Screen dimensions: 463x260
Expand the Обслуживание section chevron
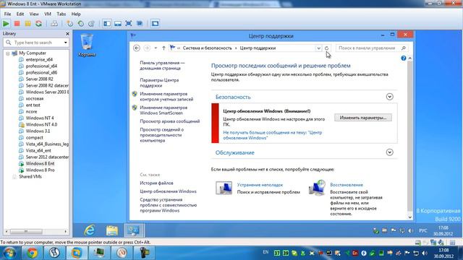389,152
